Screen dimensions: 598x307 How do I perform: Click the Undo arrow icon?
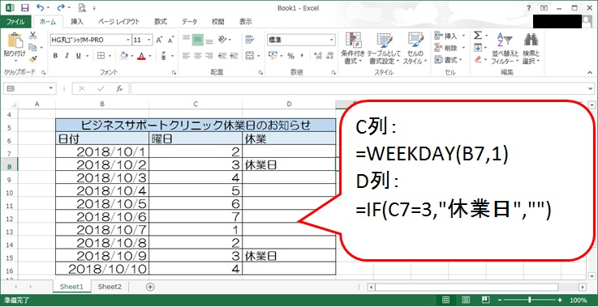[40, 7]
